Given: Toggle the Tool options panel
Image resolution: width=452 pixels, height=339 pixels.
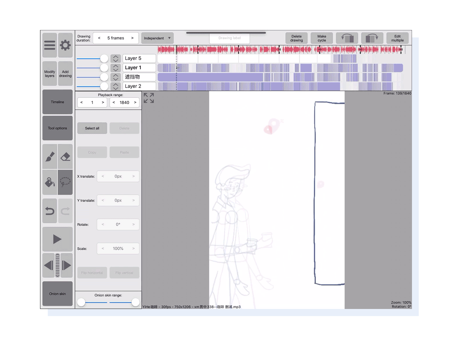Looking at the screenshot, I should tap(57, 128).
